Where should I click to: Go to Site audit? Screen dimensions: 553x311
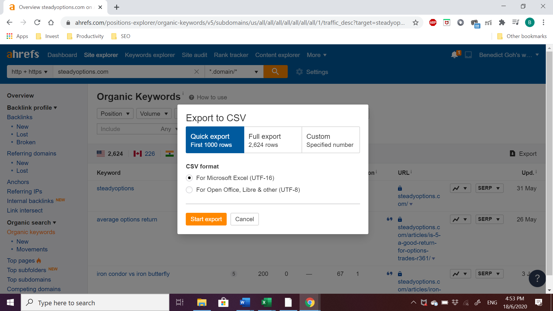pyautogui.click(x=194, y=55)
